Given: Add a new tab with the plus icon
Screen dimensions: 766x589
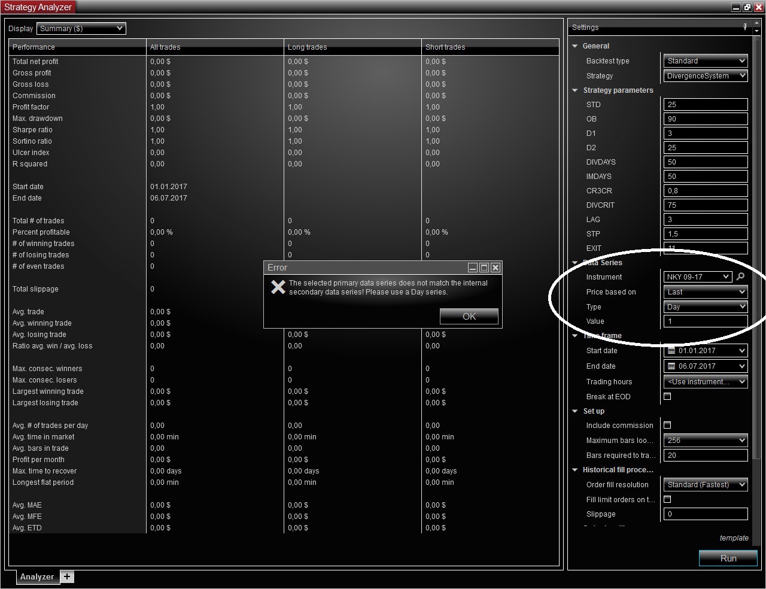Looking at the screenshot, I should [x=67, y=576].
